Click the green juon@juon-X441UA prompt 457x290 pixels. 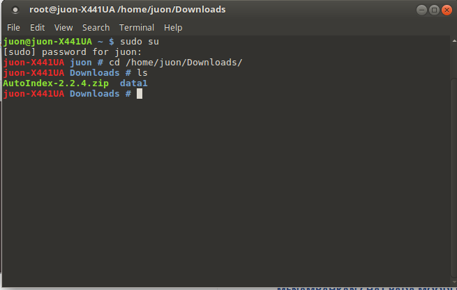47,42
